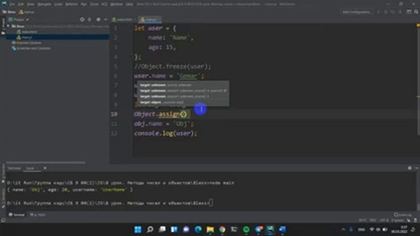Click the Run (play) icon in toolbar
This screenshot has height=236, width=420.
point(379,12)
